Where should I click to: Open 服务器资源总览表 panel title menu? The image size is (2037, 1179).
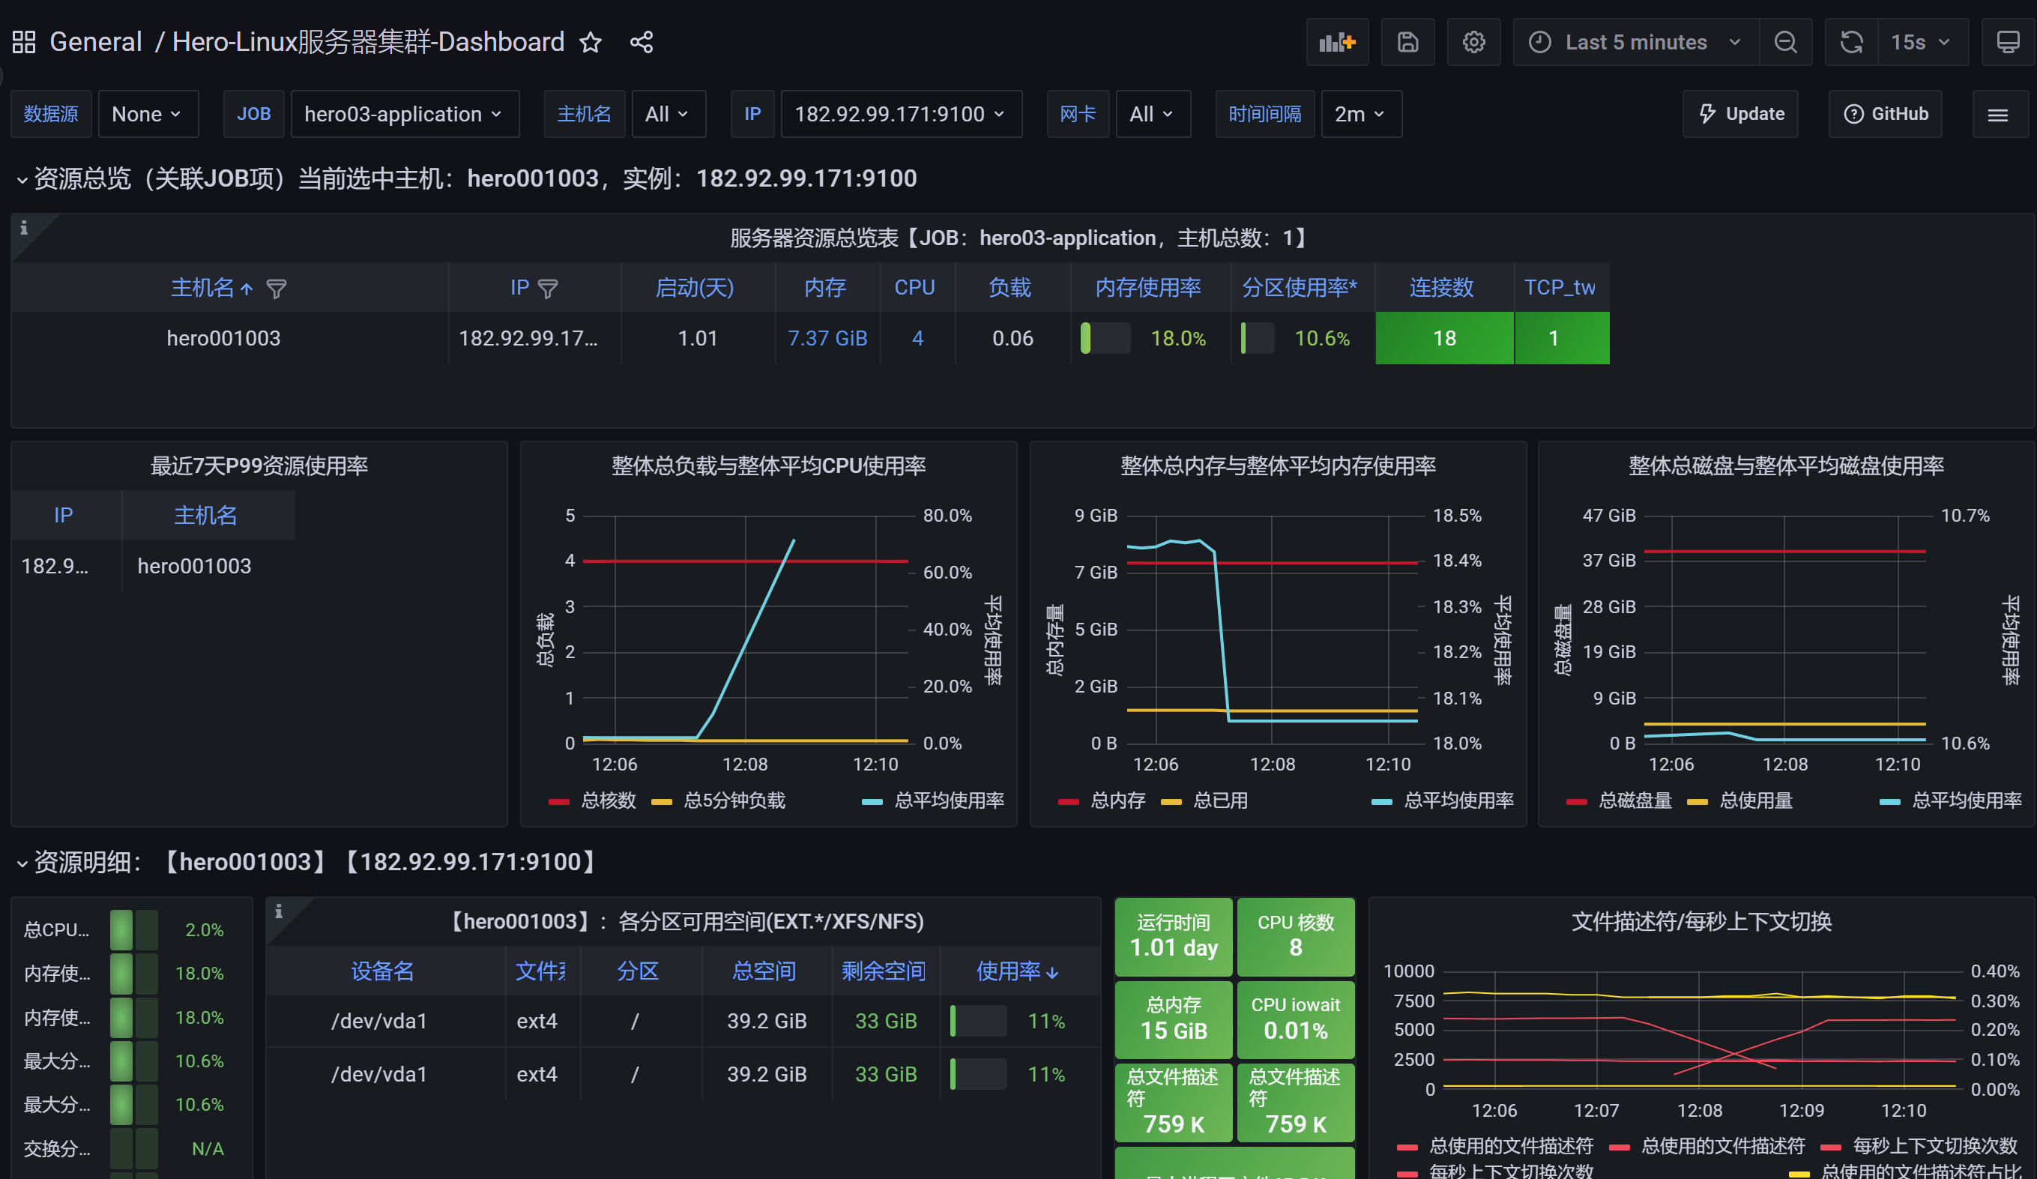(1021, 238)
